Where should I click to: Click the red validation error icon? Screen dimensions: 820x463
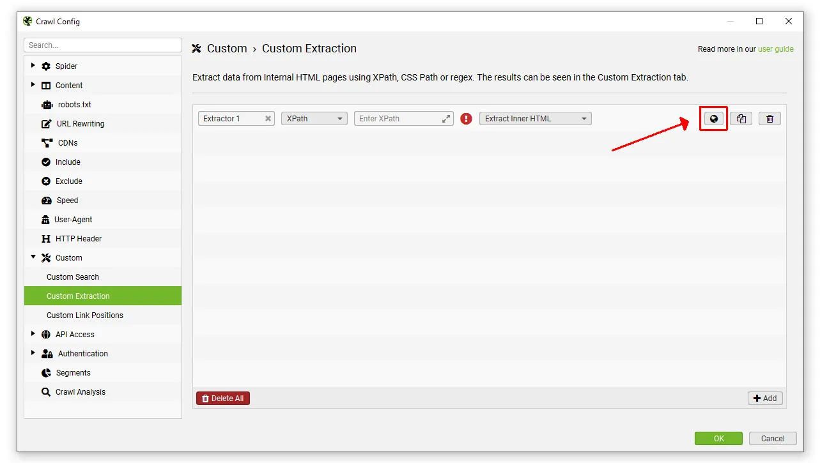[466, 118]
